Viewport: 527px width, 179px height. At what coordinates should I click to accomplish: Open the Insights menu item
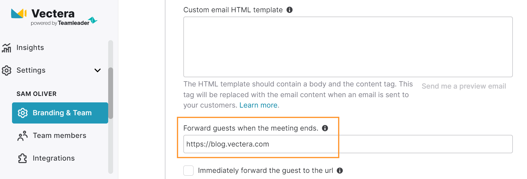point(30,48)
